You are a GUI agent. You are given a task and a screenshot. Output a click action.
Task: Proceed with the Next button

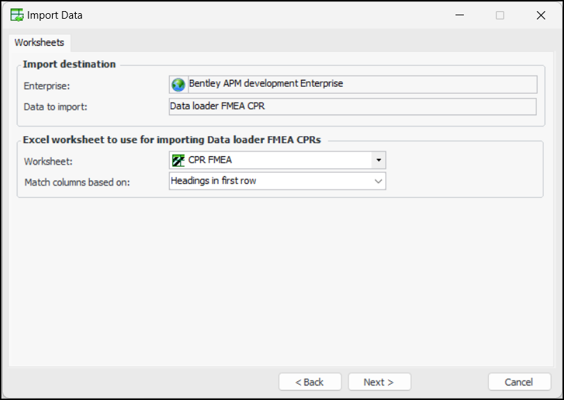click(x=379, y=382)
